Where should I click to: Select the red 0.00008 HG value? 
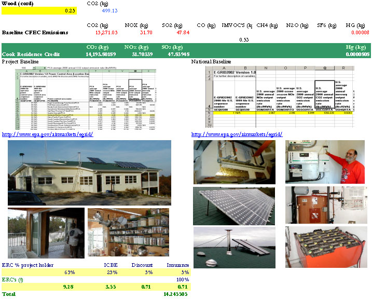(360, 33)
